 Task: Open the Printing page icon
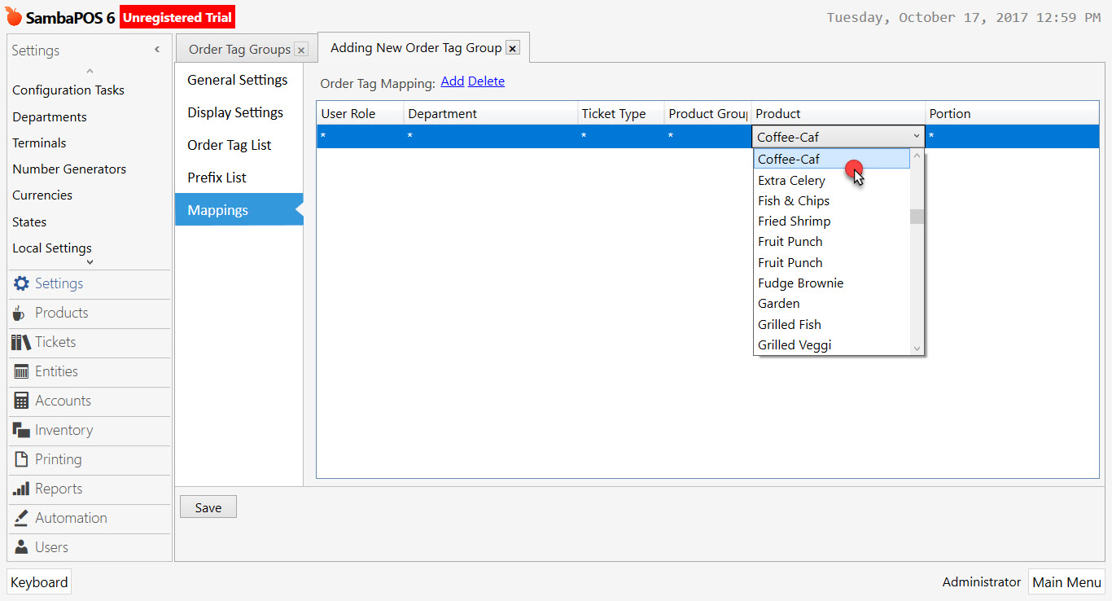[x=19, y=459]
